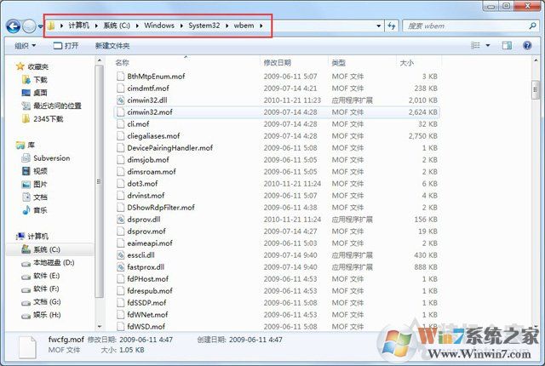Viewport: 545px width, 366px height.
Task: Select file cliegaliases.mof
Action: click(x=153, y=136)
